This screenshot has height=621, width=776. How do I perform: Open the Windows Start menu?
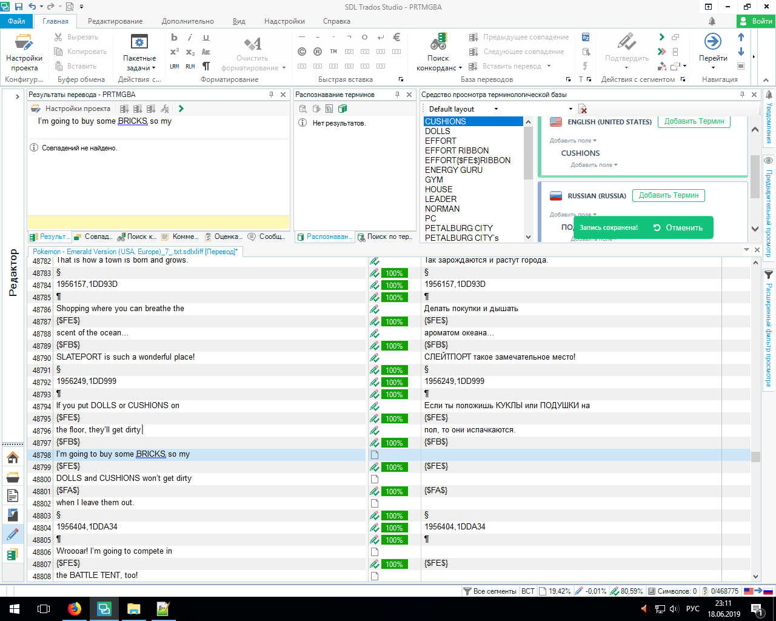(x=15, y=609)
